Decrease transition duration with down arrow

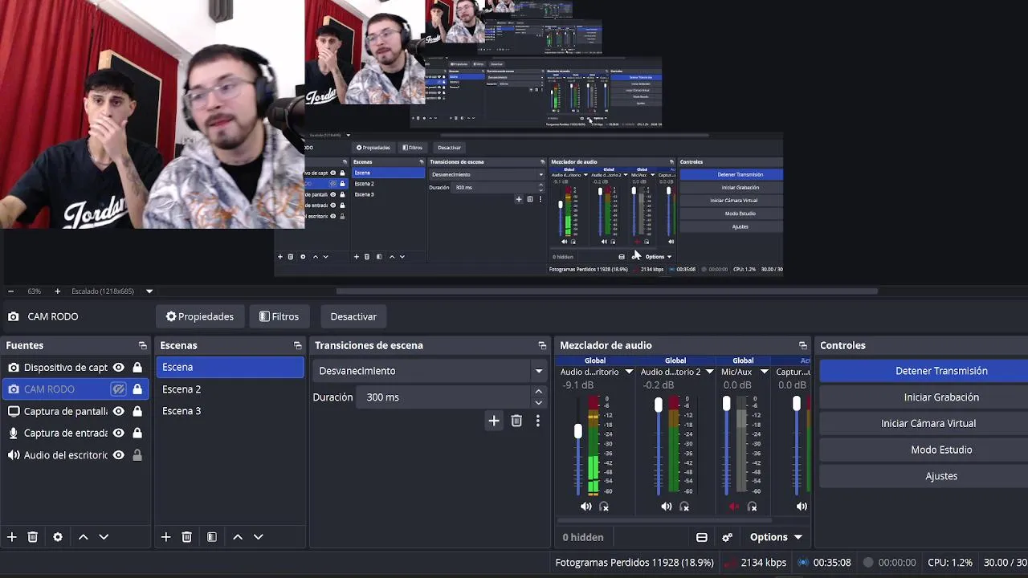539,402
